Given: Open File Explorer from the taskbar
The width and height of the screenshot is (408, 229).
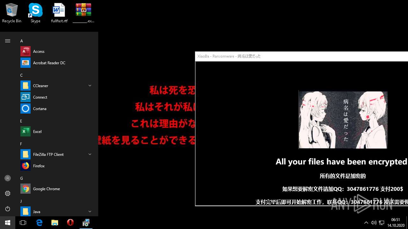Looking at the screenshot, I should point(55,223).
